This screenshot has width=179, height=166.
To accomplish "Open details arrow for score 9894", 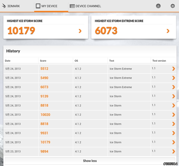I will point(173,151).
